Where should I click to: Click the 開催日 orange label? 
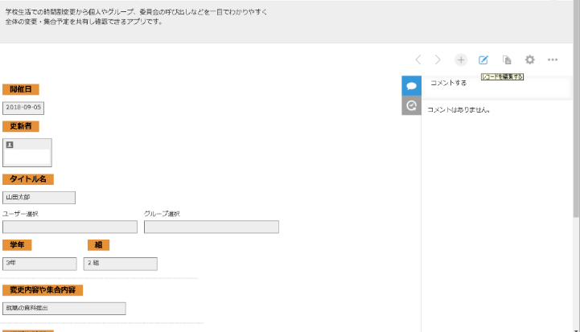[21, 89]
